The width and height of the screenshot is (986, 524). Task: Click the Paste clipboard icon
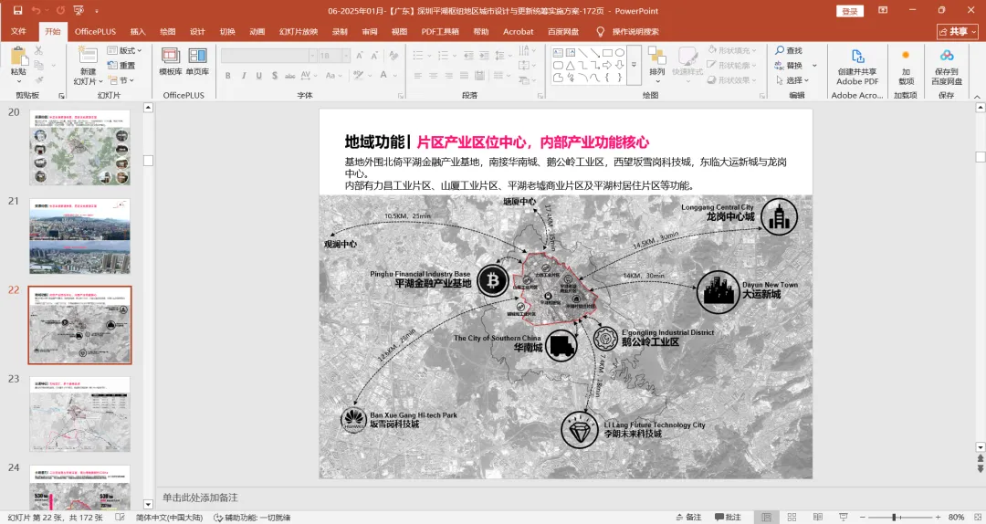click(19, 57)
